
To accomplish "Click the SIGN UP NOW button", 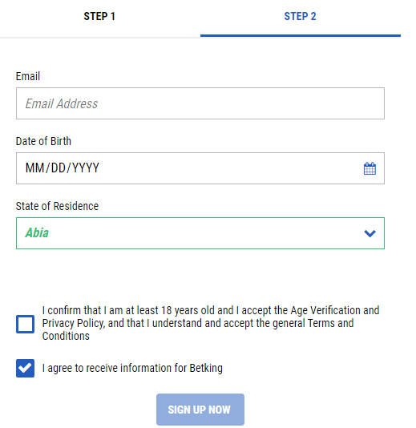I will 200,410.
